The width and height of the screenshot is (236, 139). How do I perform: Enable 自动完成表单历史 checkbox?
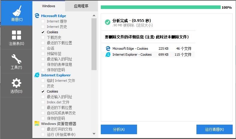pos(43,113)
